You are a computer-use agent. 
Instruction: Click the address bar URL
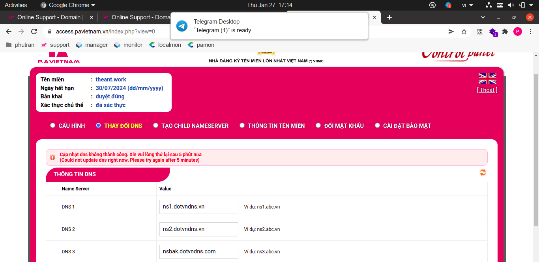tap(105, 31)
